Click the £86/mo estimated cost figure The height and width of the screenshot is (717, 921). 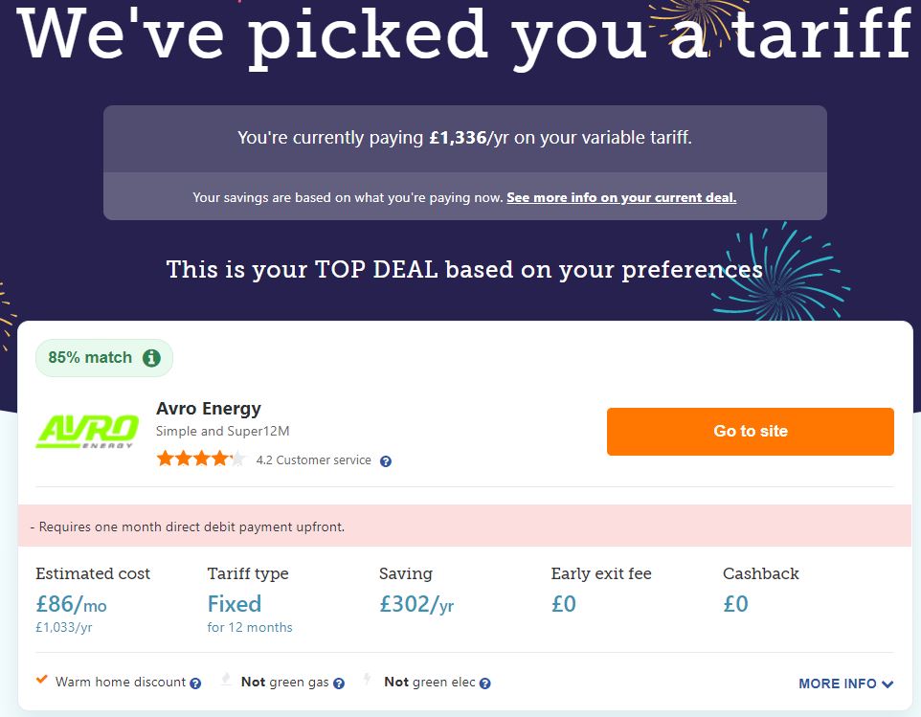[x=72, y=604]
